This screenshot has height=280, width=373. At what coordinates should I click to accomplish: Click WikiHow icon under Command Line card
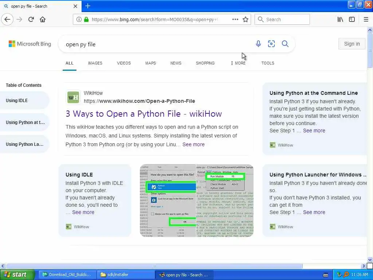[272, 145]
